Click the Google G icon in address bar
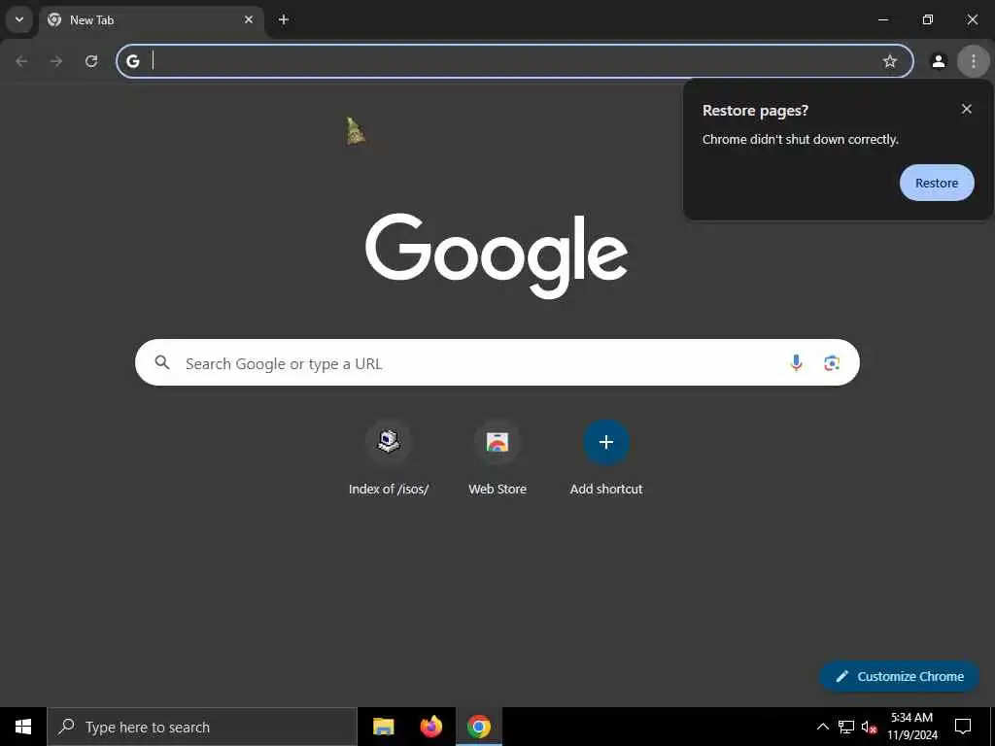Screen dimensions: 995x746 coord(133,61)
